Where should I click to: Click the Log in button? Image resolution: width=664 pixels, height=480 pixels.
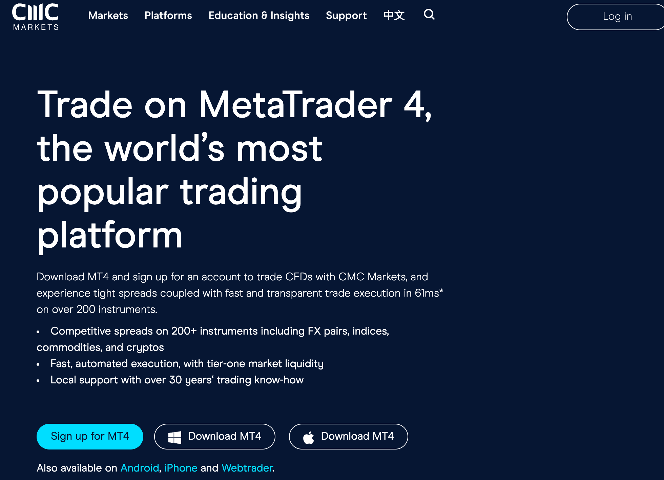pos(617,17)
